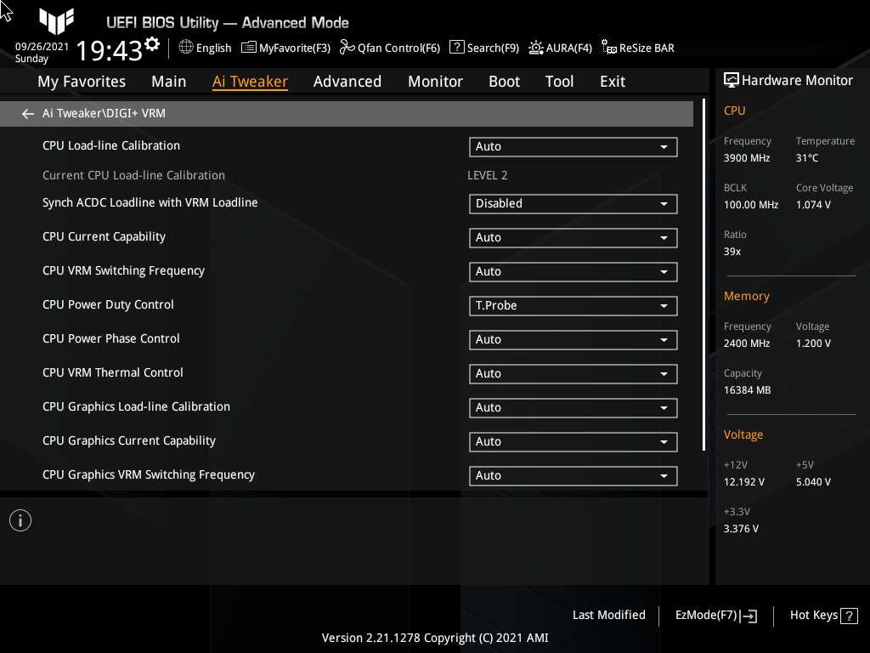Open Qfan Control settings
This screenshot has height=653, width=870.
[x=389, y=48]
